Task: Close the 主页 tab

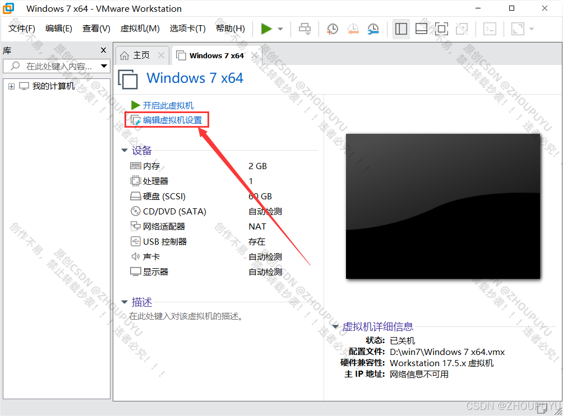Action: coord(161,55)
